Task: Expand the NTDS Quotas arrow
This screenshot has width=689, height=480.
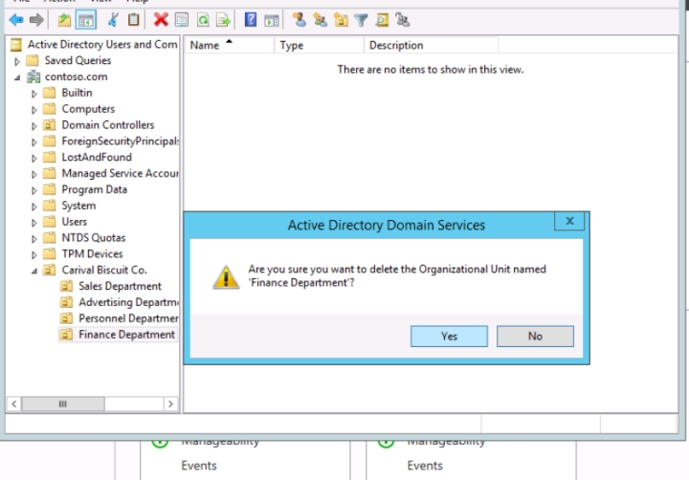Action: [33, 239]
